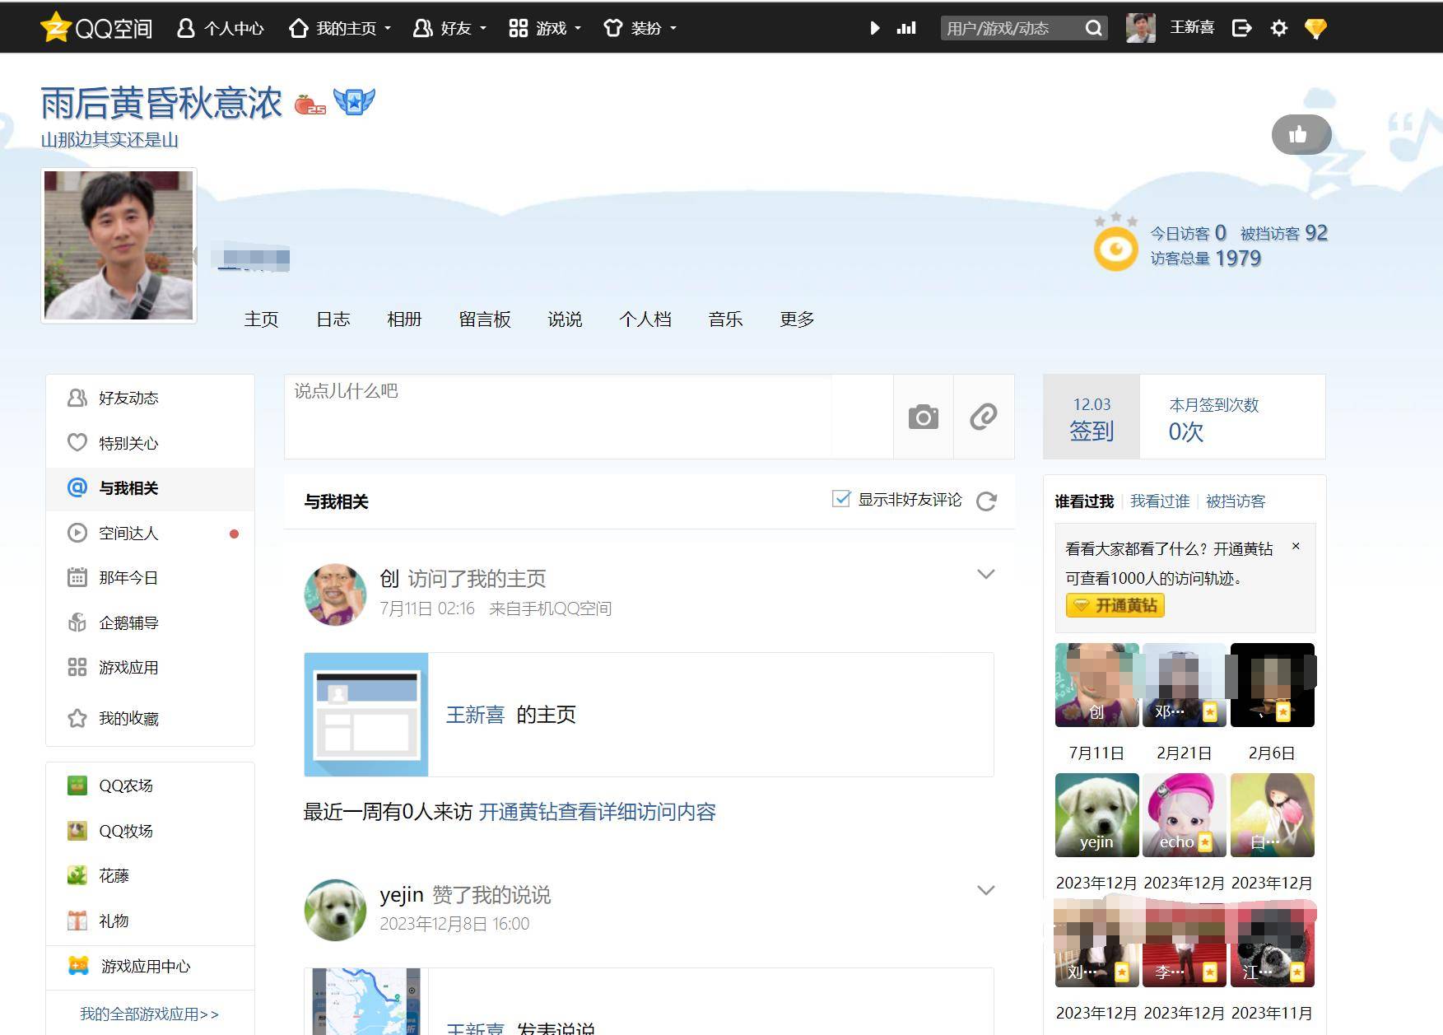The height and width of the screenshot is (1035, 1443).
Task: Close the 开通黄钻 promotion notice
Action: coord(1296,546)
